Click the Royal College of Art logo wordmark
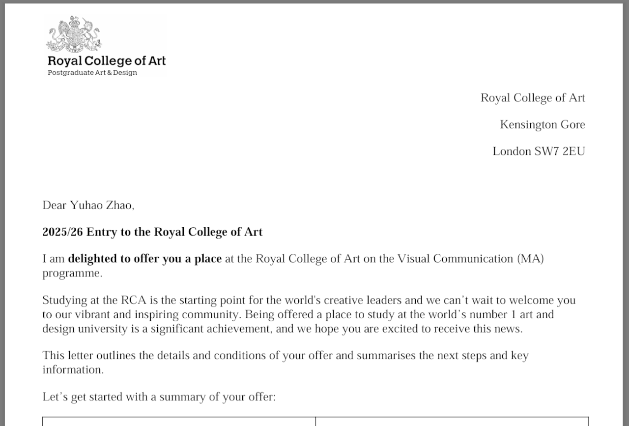629x426 pixels. click(107, 61)
